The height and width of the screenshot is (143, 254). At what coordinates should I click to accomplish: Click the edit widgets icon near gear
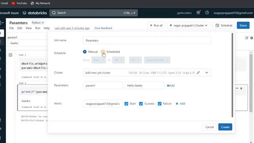point(246,38)
